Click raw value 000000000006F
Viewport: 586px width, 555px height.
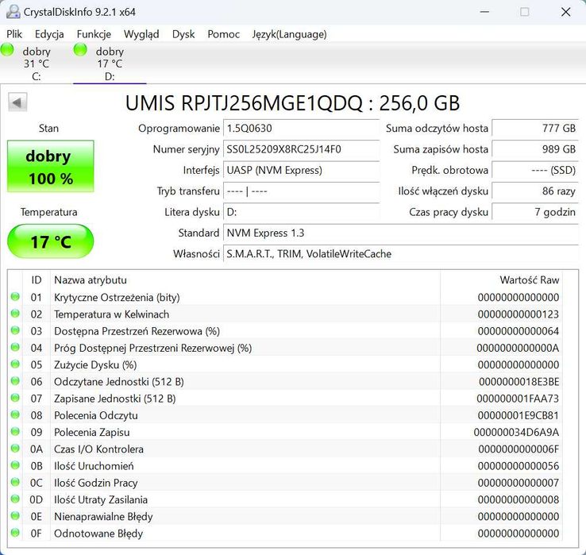coord(519,449)
